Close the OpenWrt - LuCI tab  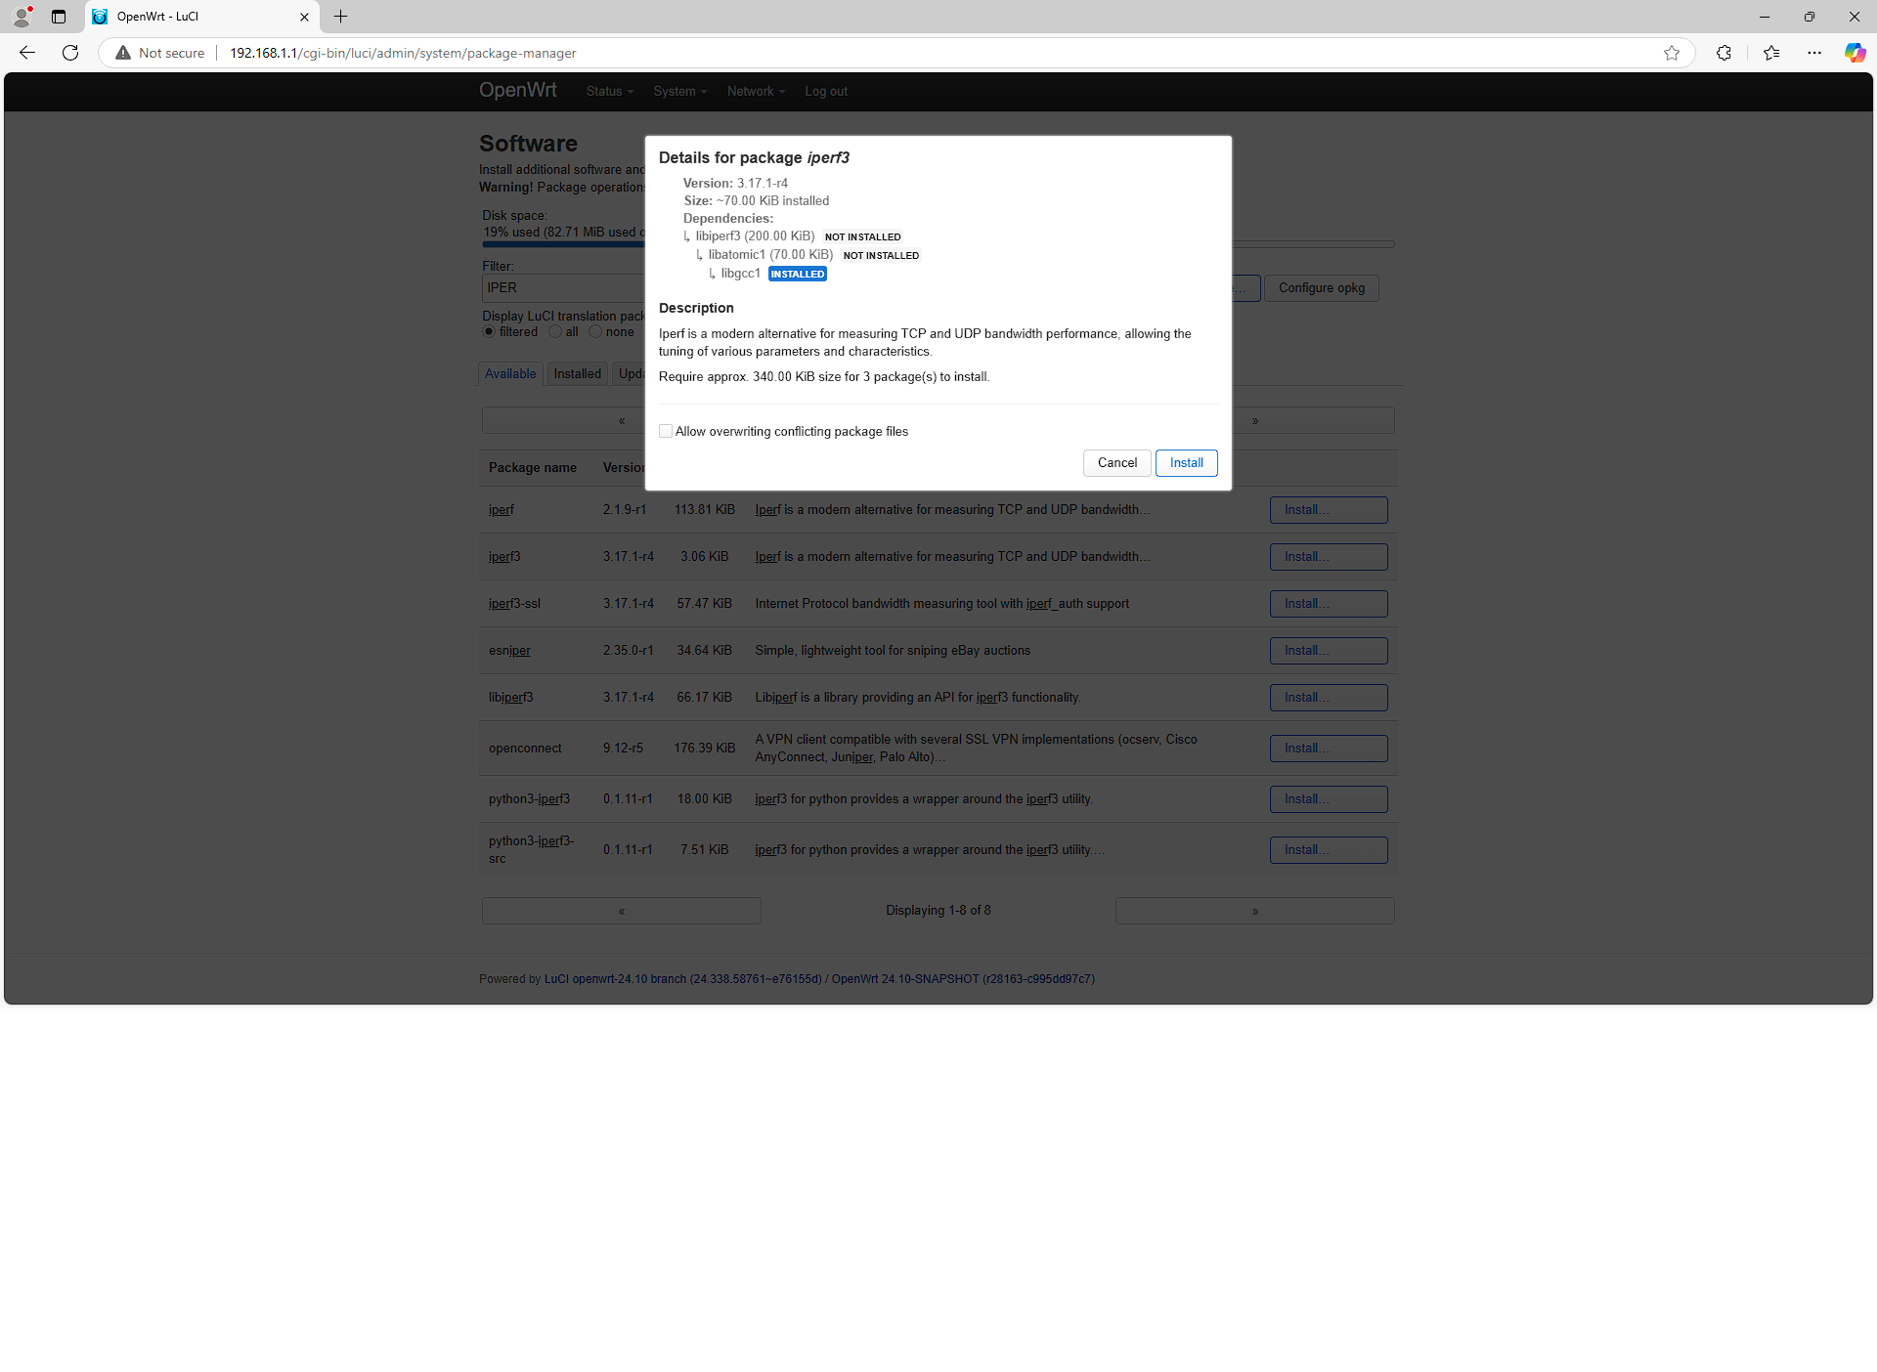pos(304,17)
